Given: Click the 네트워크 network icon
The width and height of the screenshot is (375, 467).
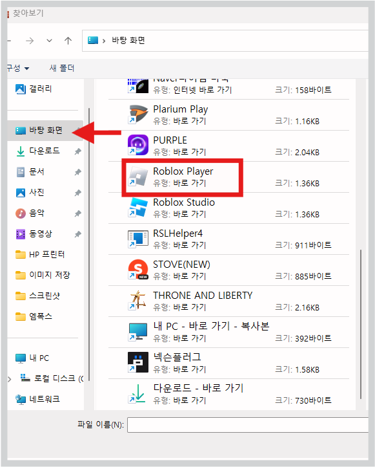Looking at the screenshot, I should [x=21, y=399].
